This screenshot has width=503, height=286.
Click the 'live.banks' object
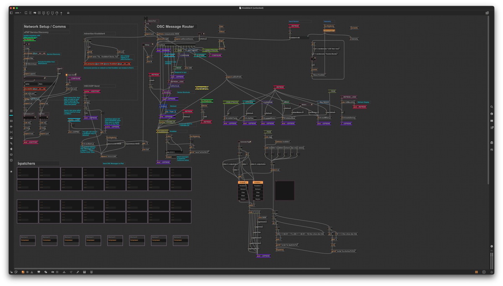click(x=354, y=28)
